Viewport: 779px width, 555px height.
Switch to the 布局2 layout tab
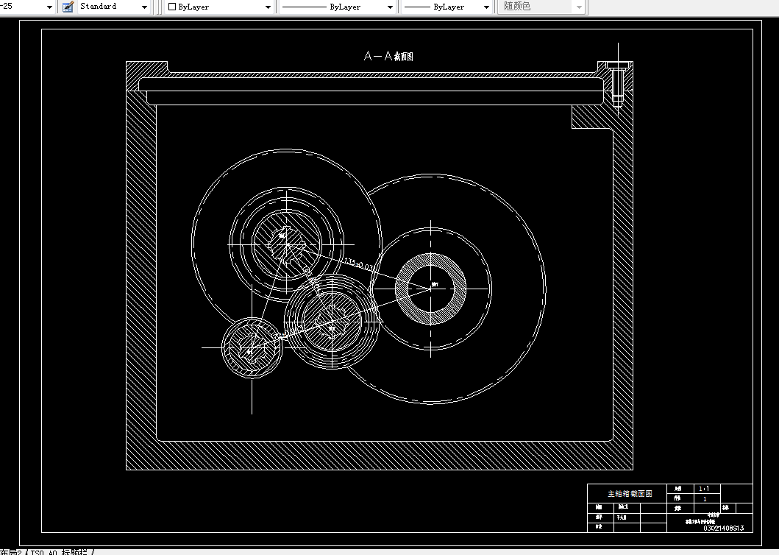11,552
